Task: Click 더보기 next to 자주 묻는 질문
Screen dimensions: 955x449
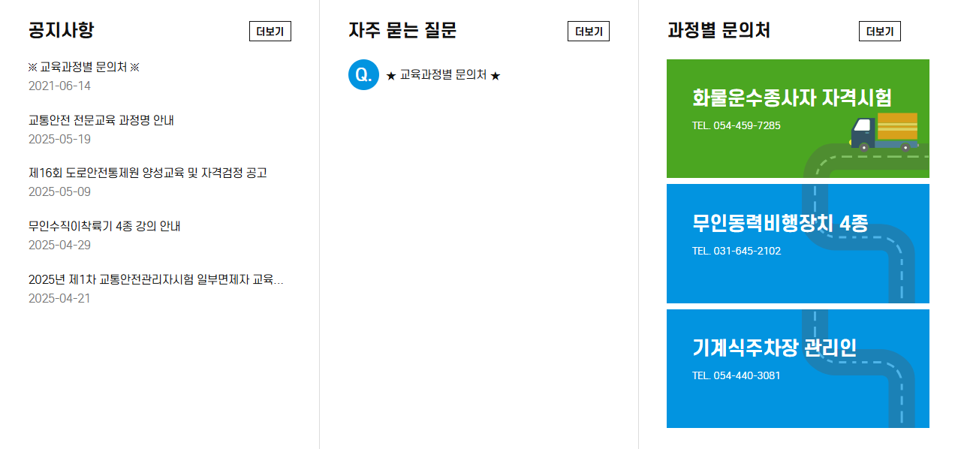Action: click(x=590, y=31)
